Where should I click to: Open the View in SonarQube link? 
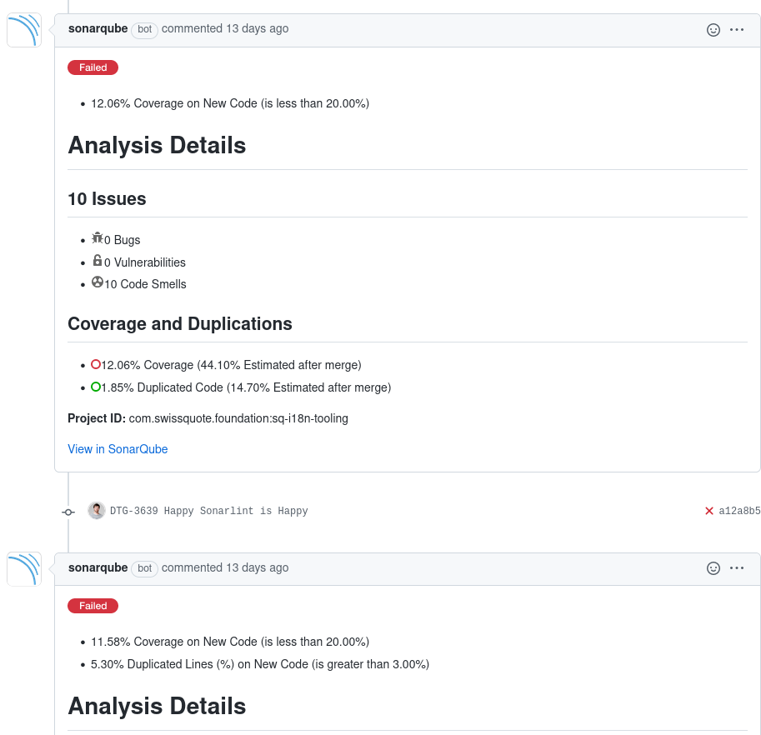[118, 449]
